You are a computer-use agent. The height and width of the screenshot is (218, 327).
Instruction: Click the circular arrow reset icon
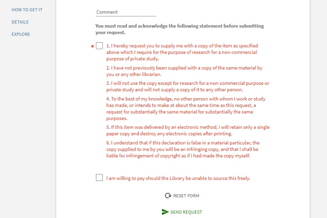point(168,196)
